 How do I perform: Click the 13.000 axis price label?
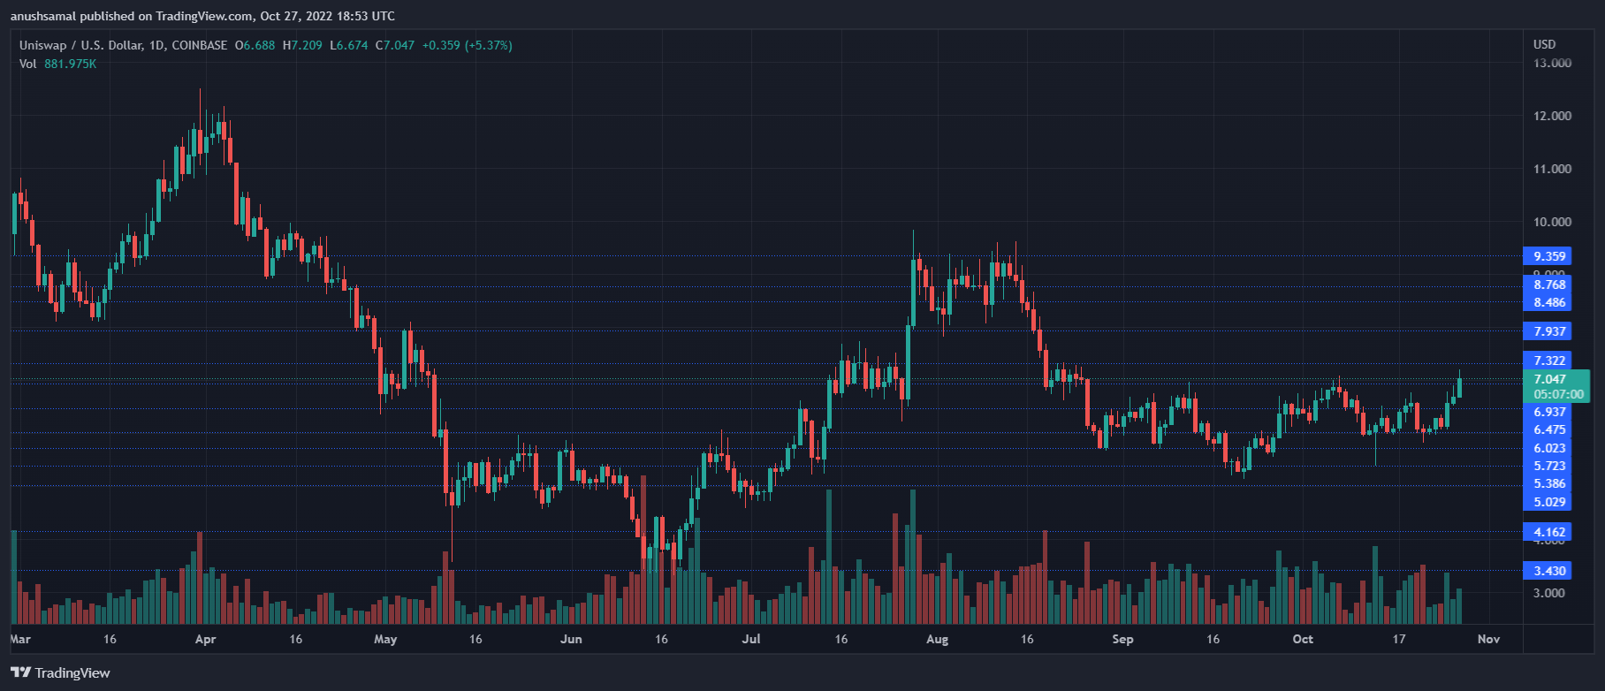(x=1552, y=63)
